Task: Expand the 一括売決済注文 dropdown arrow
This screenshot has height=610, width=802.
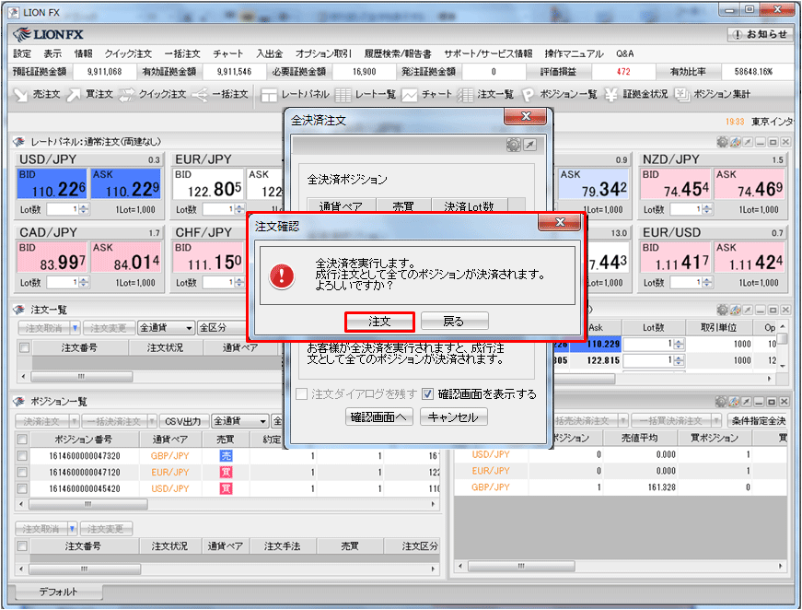Action: tap(622, 421)
